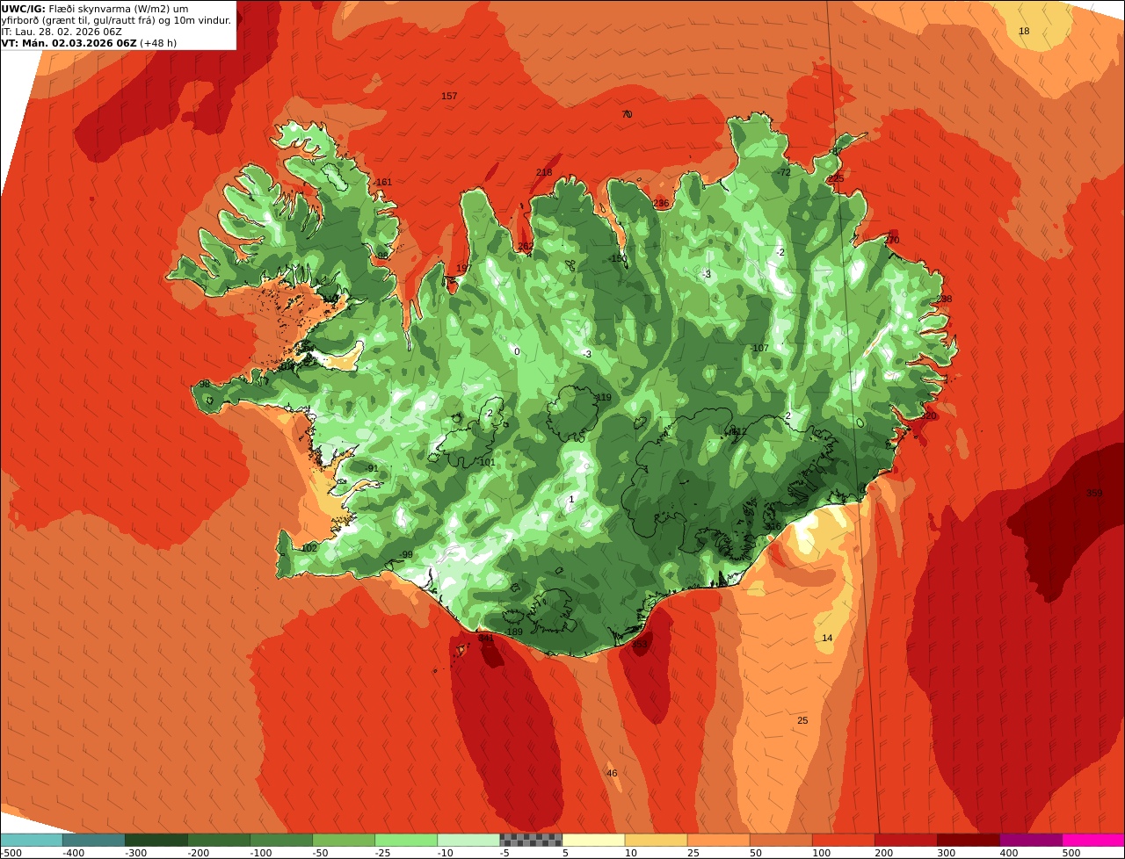The width and height of the screenshot is (1125, 859).
Task: Click the light teal swatch left of -400
Action: coord(31,840)
